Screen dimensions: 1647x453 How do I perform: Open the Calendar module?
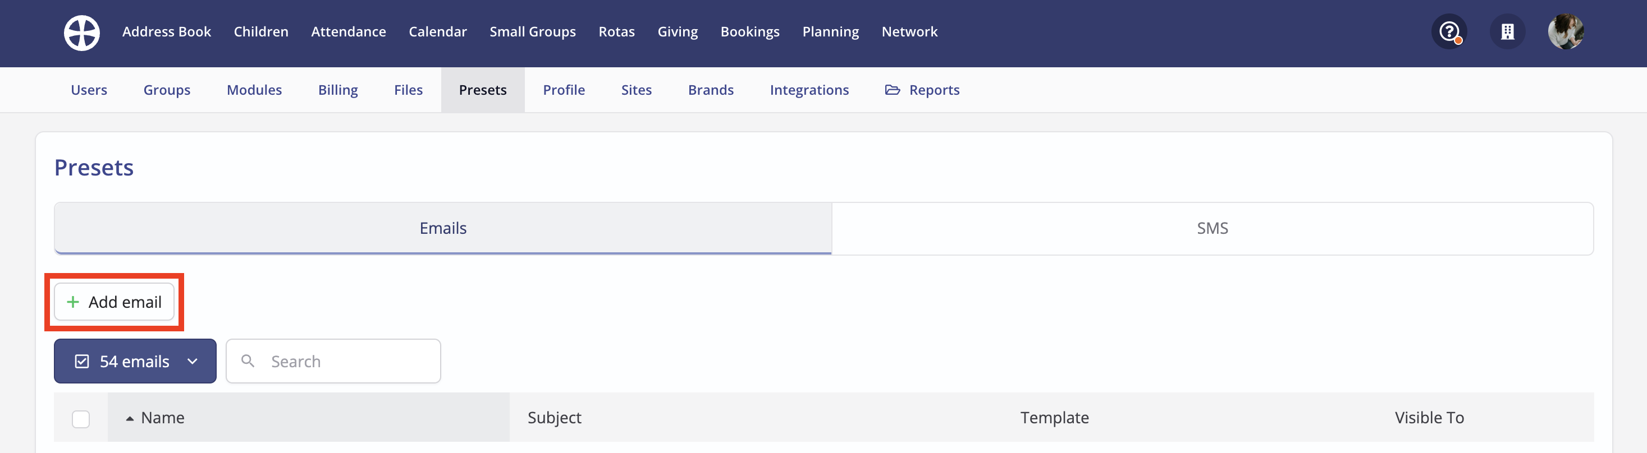pos(437,31)
